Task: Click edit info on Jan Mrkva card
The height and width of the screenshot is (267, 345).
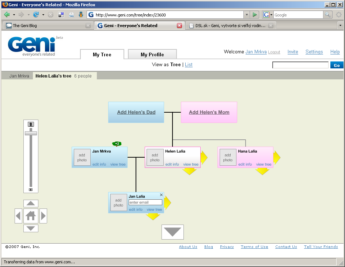Action: point(99,164)
